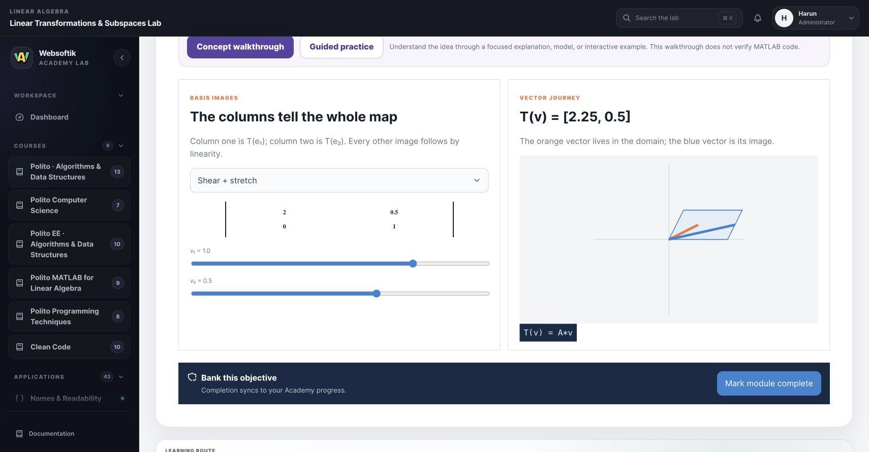Click the vector journey plot area
The width and height of the screenshot is (869, 452).
tap(669, 239)
